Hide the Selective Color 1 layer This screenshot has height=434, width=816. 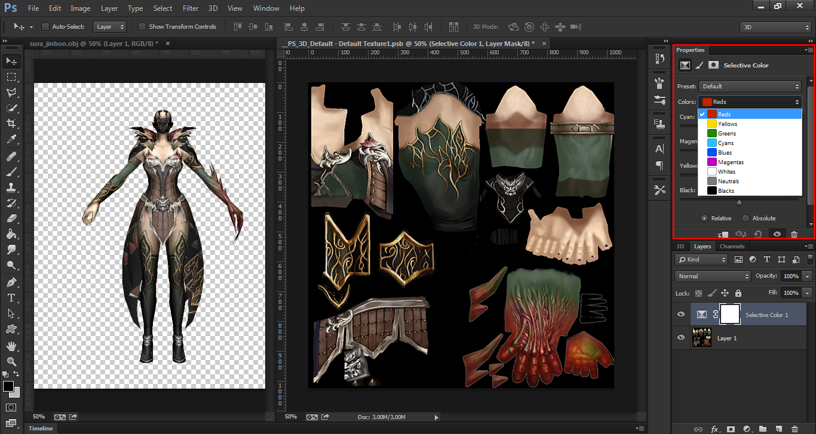[x=681, y=315]
